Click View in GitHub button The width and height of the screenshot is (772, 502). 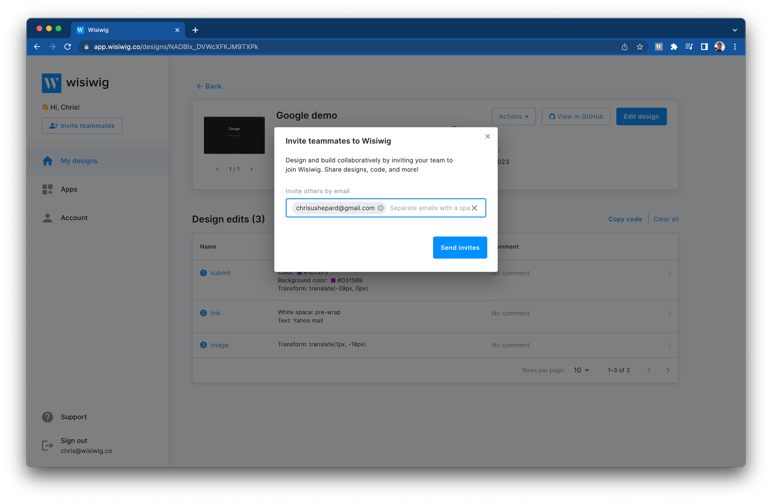click(576, 117)
